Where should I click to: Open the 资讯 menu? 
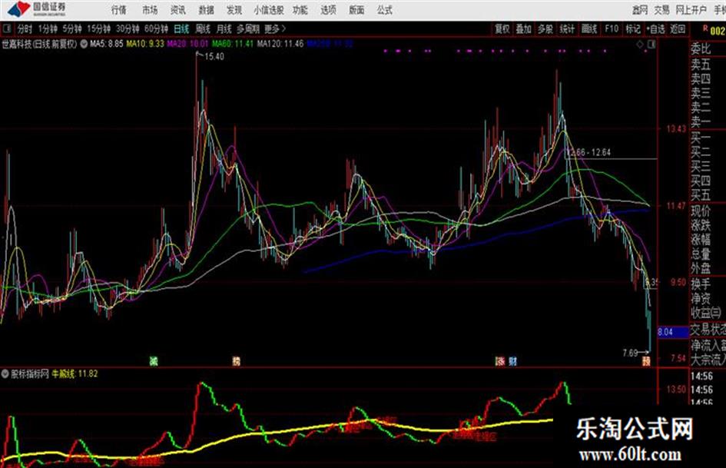pyautogui.click(x=177, y=10)
